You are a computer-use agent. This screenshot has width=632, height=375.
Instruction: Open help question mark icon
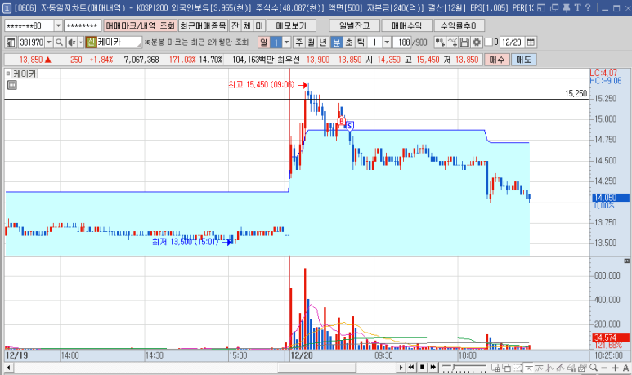point(588,7)
